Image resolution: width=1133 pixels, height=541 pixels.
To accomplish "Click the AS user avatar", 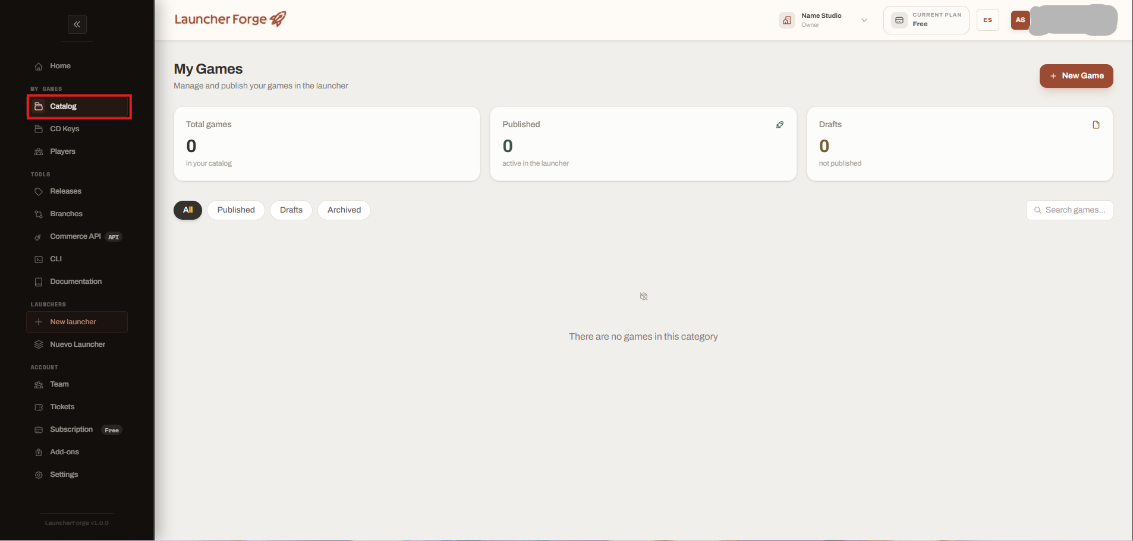I will [1020, 20].
